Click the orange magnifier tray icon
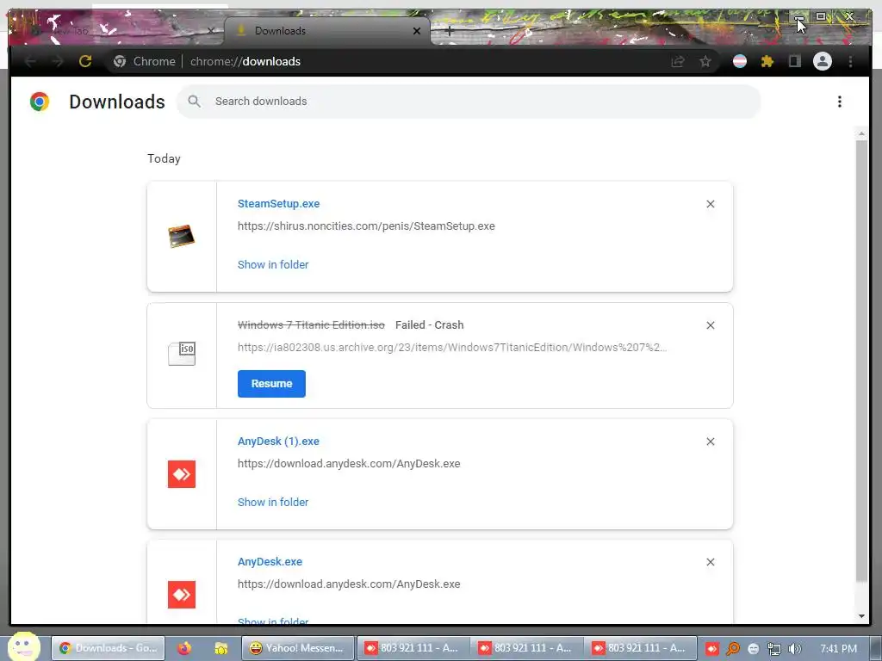Viewport: 882px width, 661px height. pos(732,649)
